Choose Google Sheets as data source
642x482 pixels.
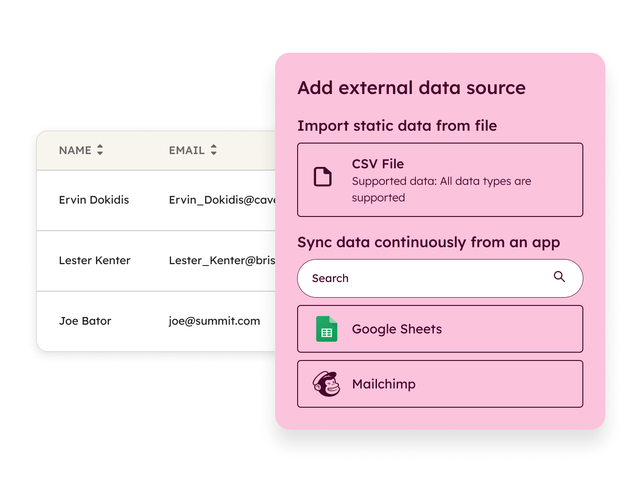[x=440, y=329]
